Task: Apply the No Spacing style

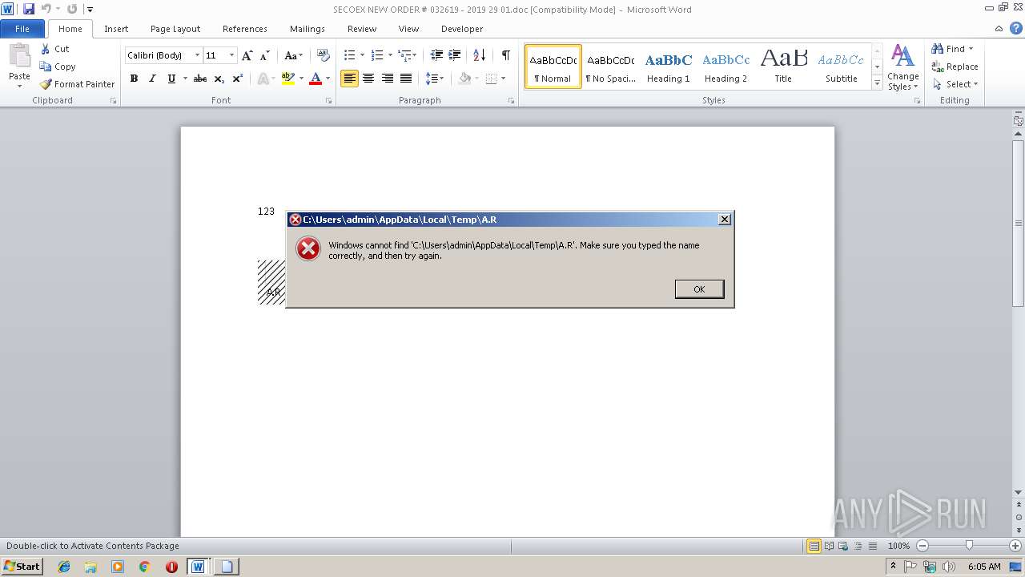Action: (x=610, y=67)
